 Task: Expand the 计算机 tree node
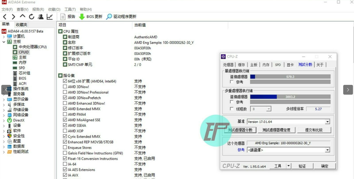click(4, 37)
